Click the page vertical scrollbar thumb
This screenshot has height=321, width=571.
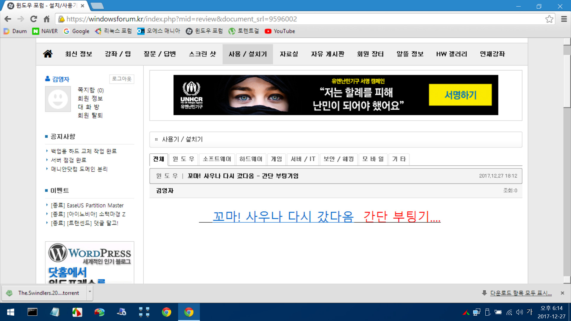567,81
